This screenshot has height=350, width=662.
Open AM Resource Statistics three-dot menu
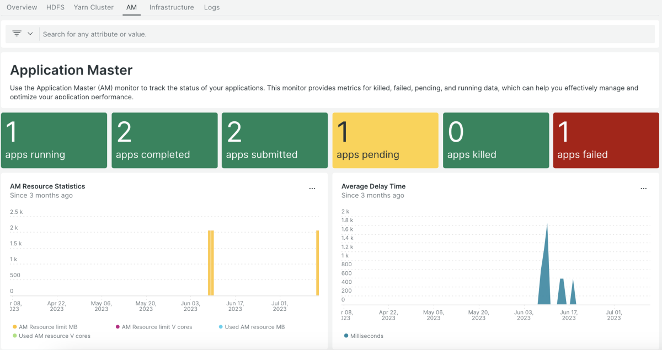tap(312, 189)
